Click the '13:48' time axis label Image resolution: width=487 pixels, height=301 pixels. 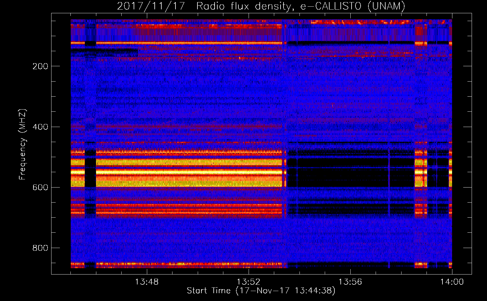point(147,282)
